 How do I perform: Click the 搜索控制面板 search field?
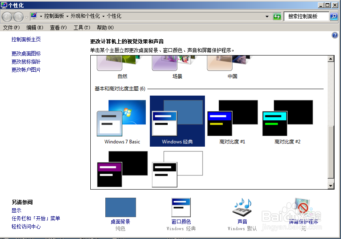(x=307, y=17)
